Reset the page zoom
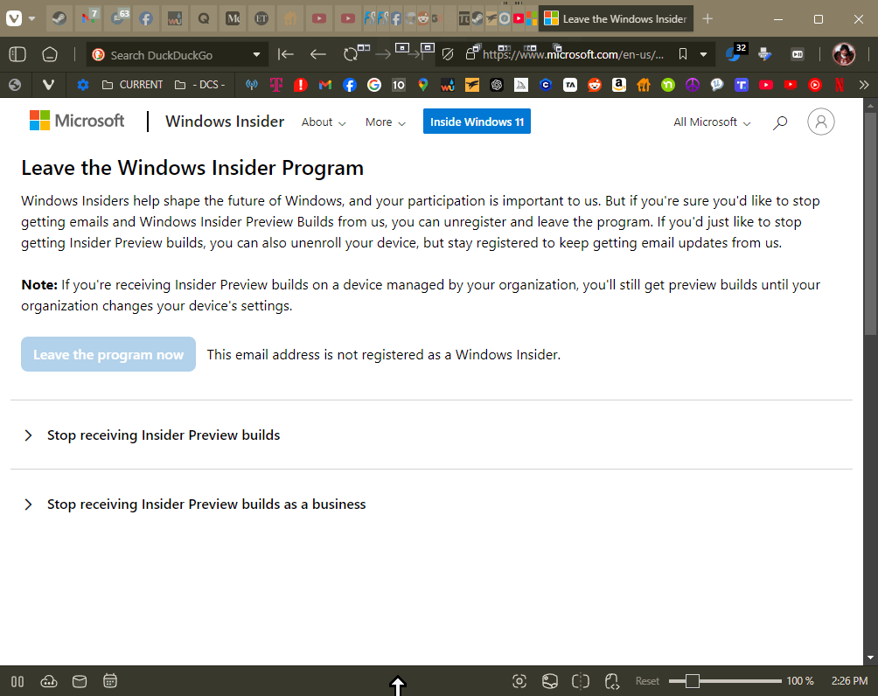This screenshot has height=696, width=878. [x=647, y=681]
